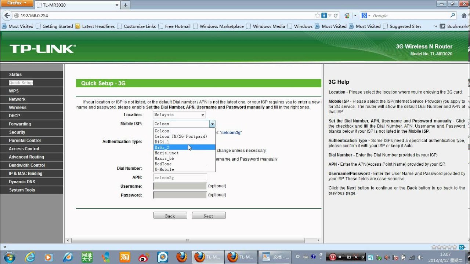The height and width of the screenshot is (264, 470).
Task: Click the search magnifier icon
Action: pos(453,16)
